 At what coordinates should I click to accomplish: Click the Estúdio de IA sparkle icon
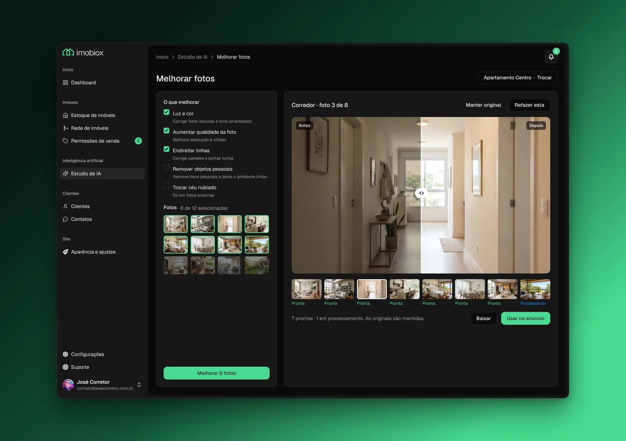65,174
